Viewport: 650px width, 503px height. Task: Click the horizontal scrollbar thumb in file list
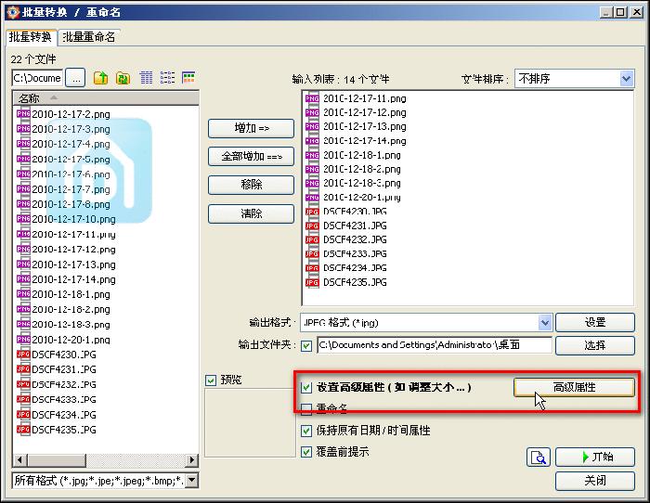tap(57, 460)
